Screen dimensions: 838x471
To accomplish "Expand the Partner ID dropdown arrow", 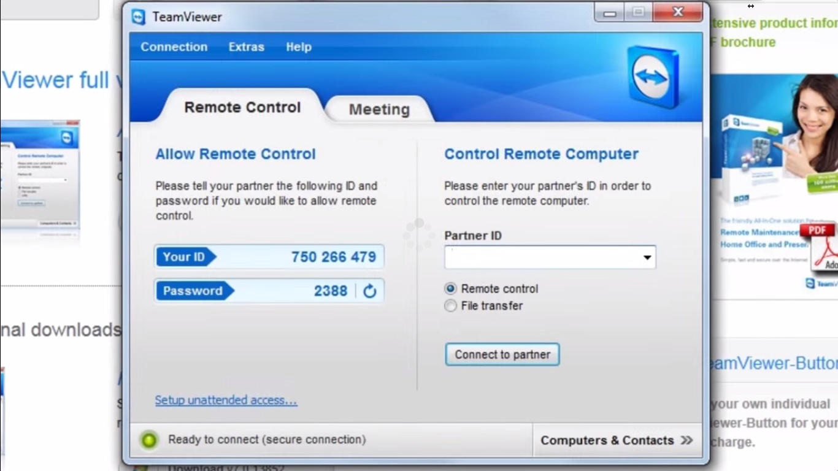I will pos(647,258).
